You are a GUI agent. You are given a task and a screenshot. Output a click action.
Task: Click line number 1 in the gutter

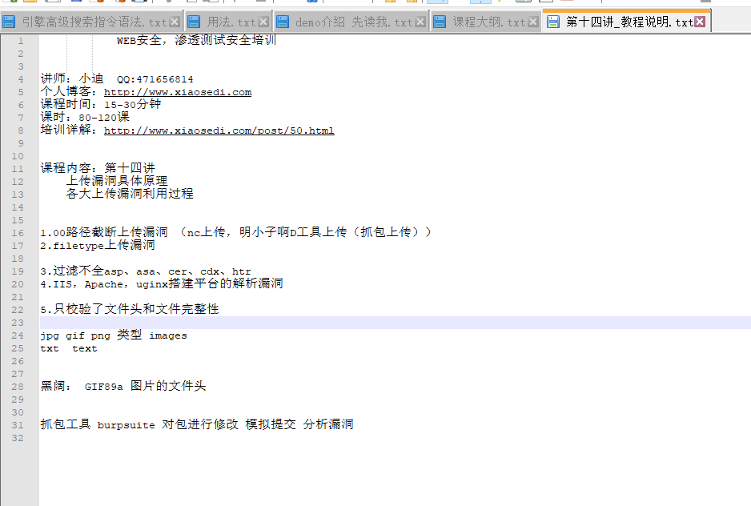(x=20, y=40)
